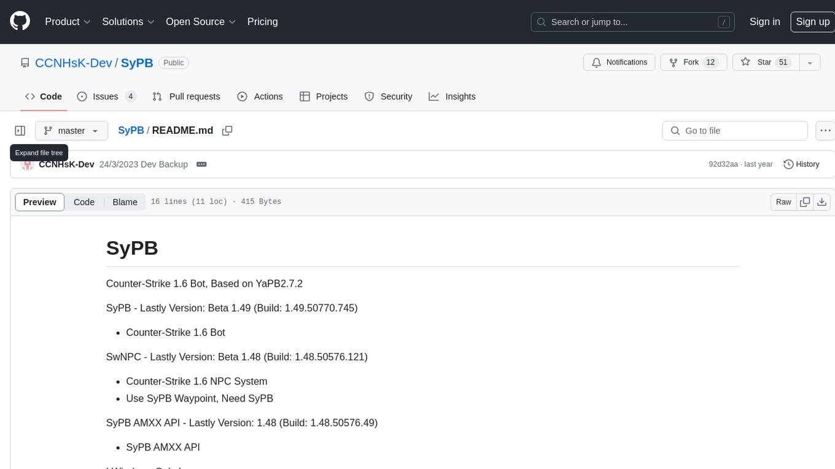Viewport: 835px width, 469px height.
Task: Switch to the Issues tab
Action: pos(106,96)
